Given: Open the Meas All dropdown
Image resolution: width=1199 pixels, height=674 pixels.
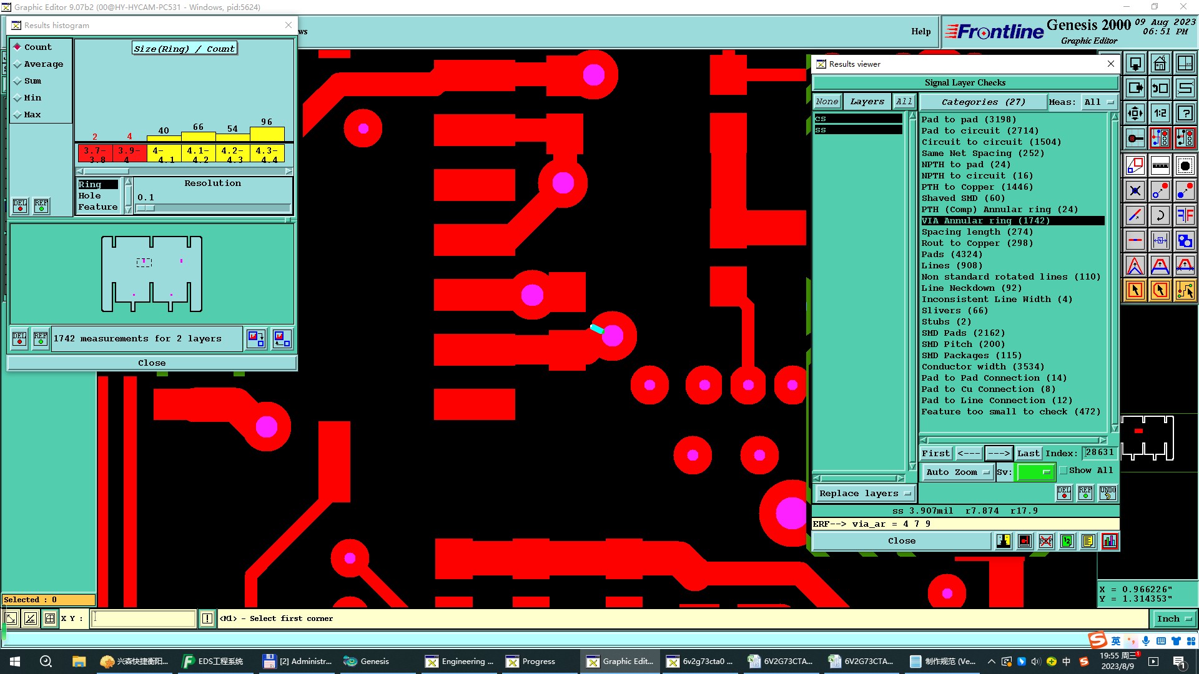Looking at the screenshot, I should click(1099, 102).
